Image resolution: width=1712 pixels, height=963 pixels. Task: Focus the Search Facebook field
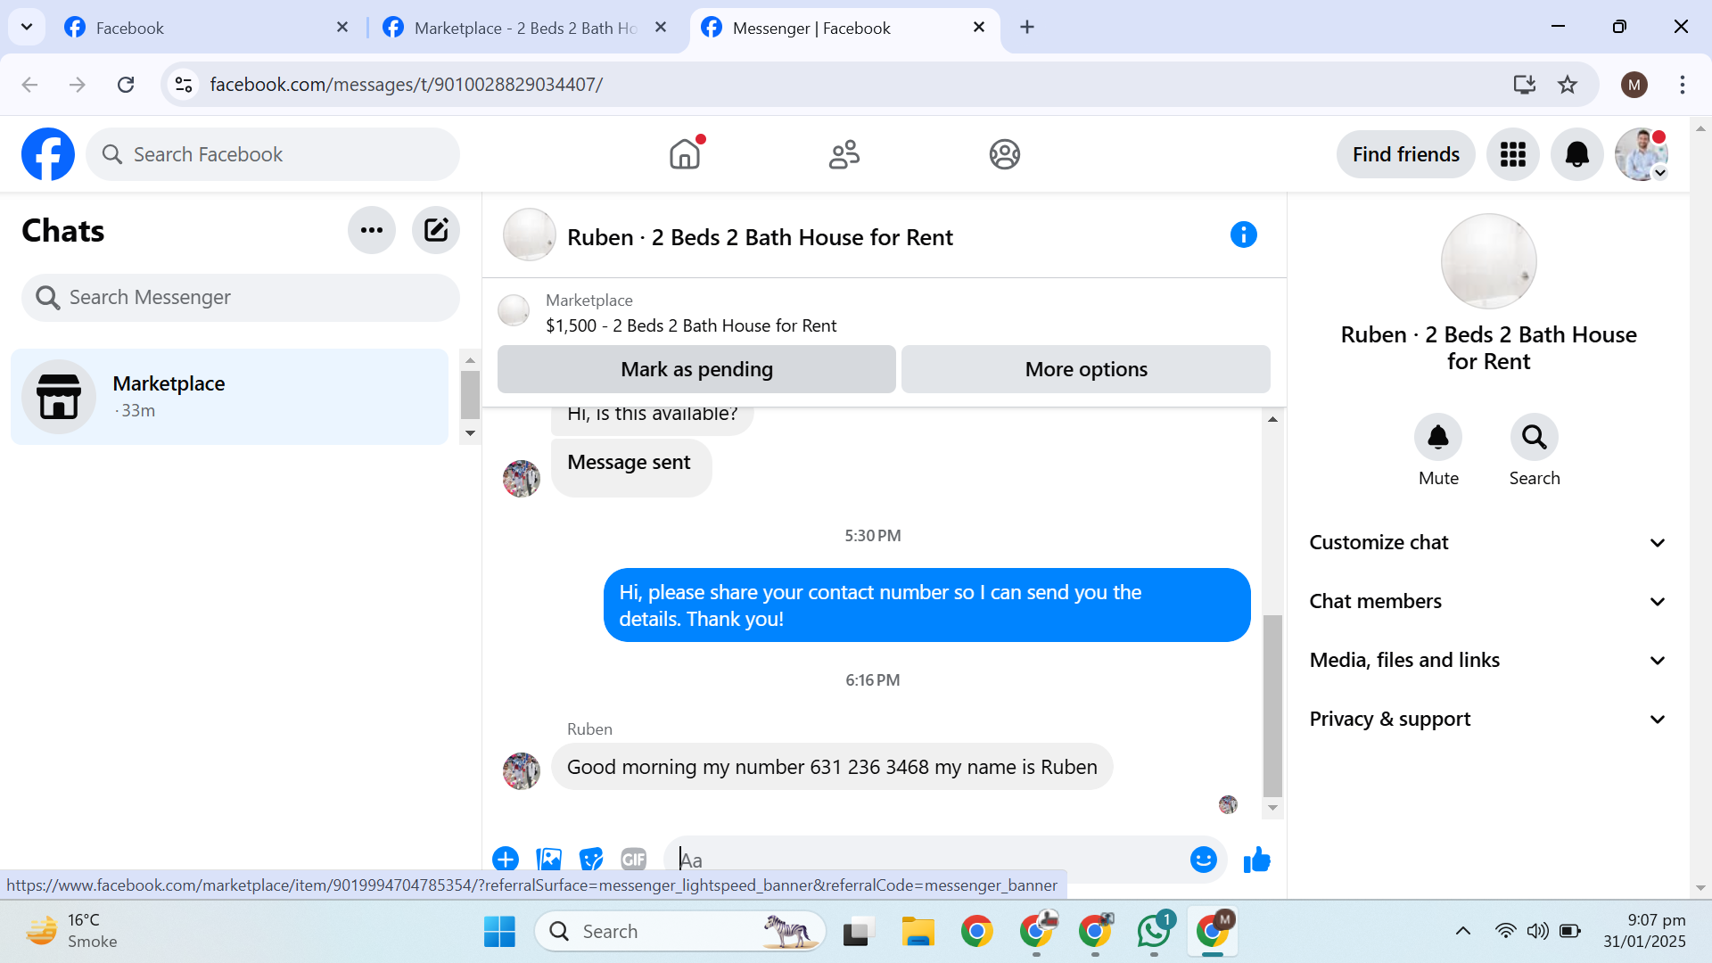(x=273, y=154)
